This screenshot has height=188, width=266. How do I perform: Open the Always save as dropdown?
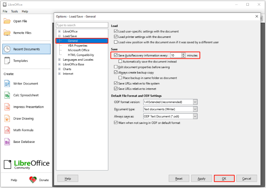tap(195, 116)
